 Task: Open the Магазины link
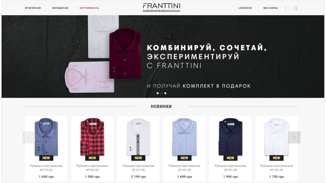click(271, 8)
